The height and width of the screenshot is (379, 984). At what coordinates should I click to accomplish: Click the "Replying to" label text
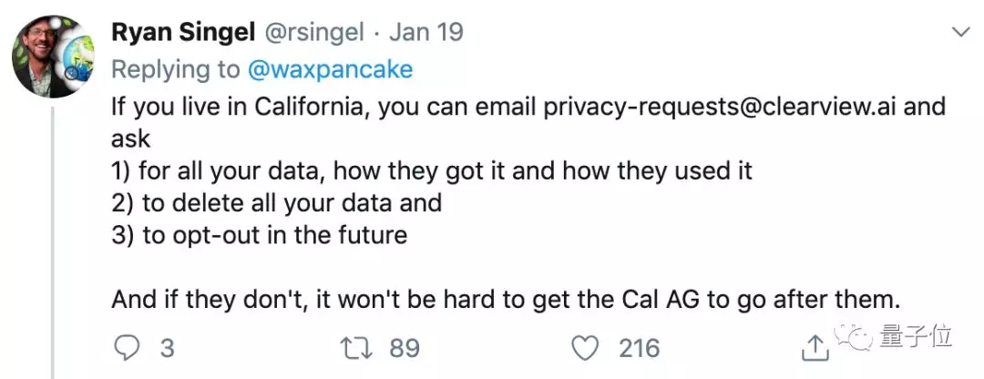coord(173,68)
